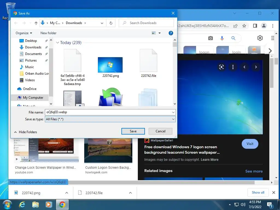The image size is (280, 210).
Task: Open Music in the navigation pane
Action: coord(29,67)
